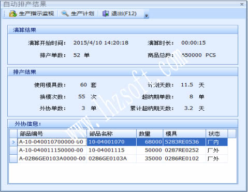This screenshot has height=192, width=248.
Task: Click the 部品编号 column header
Action: click(52, 134)
